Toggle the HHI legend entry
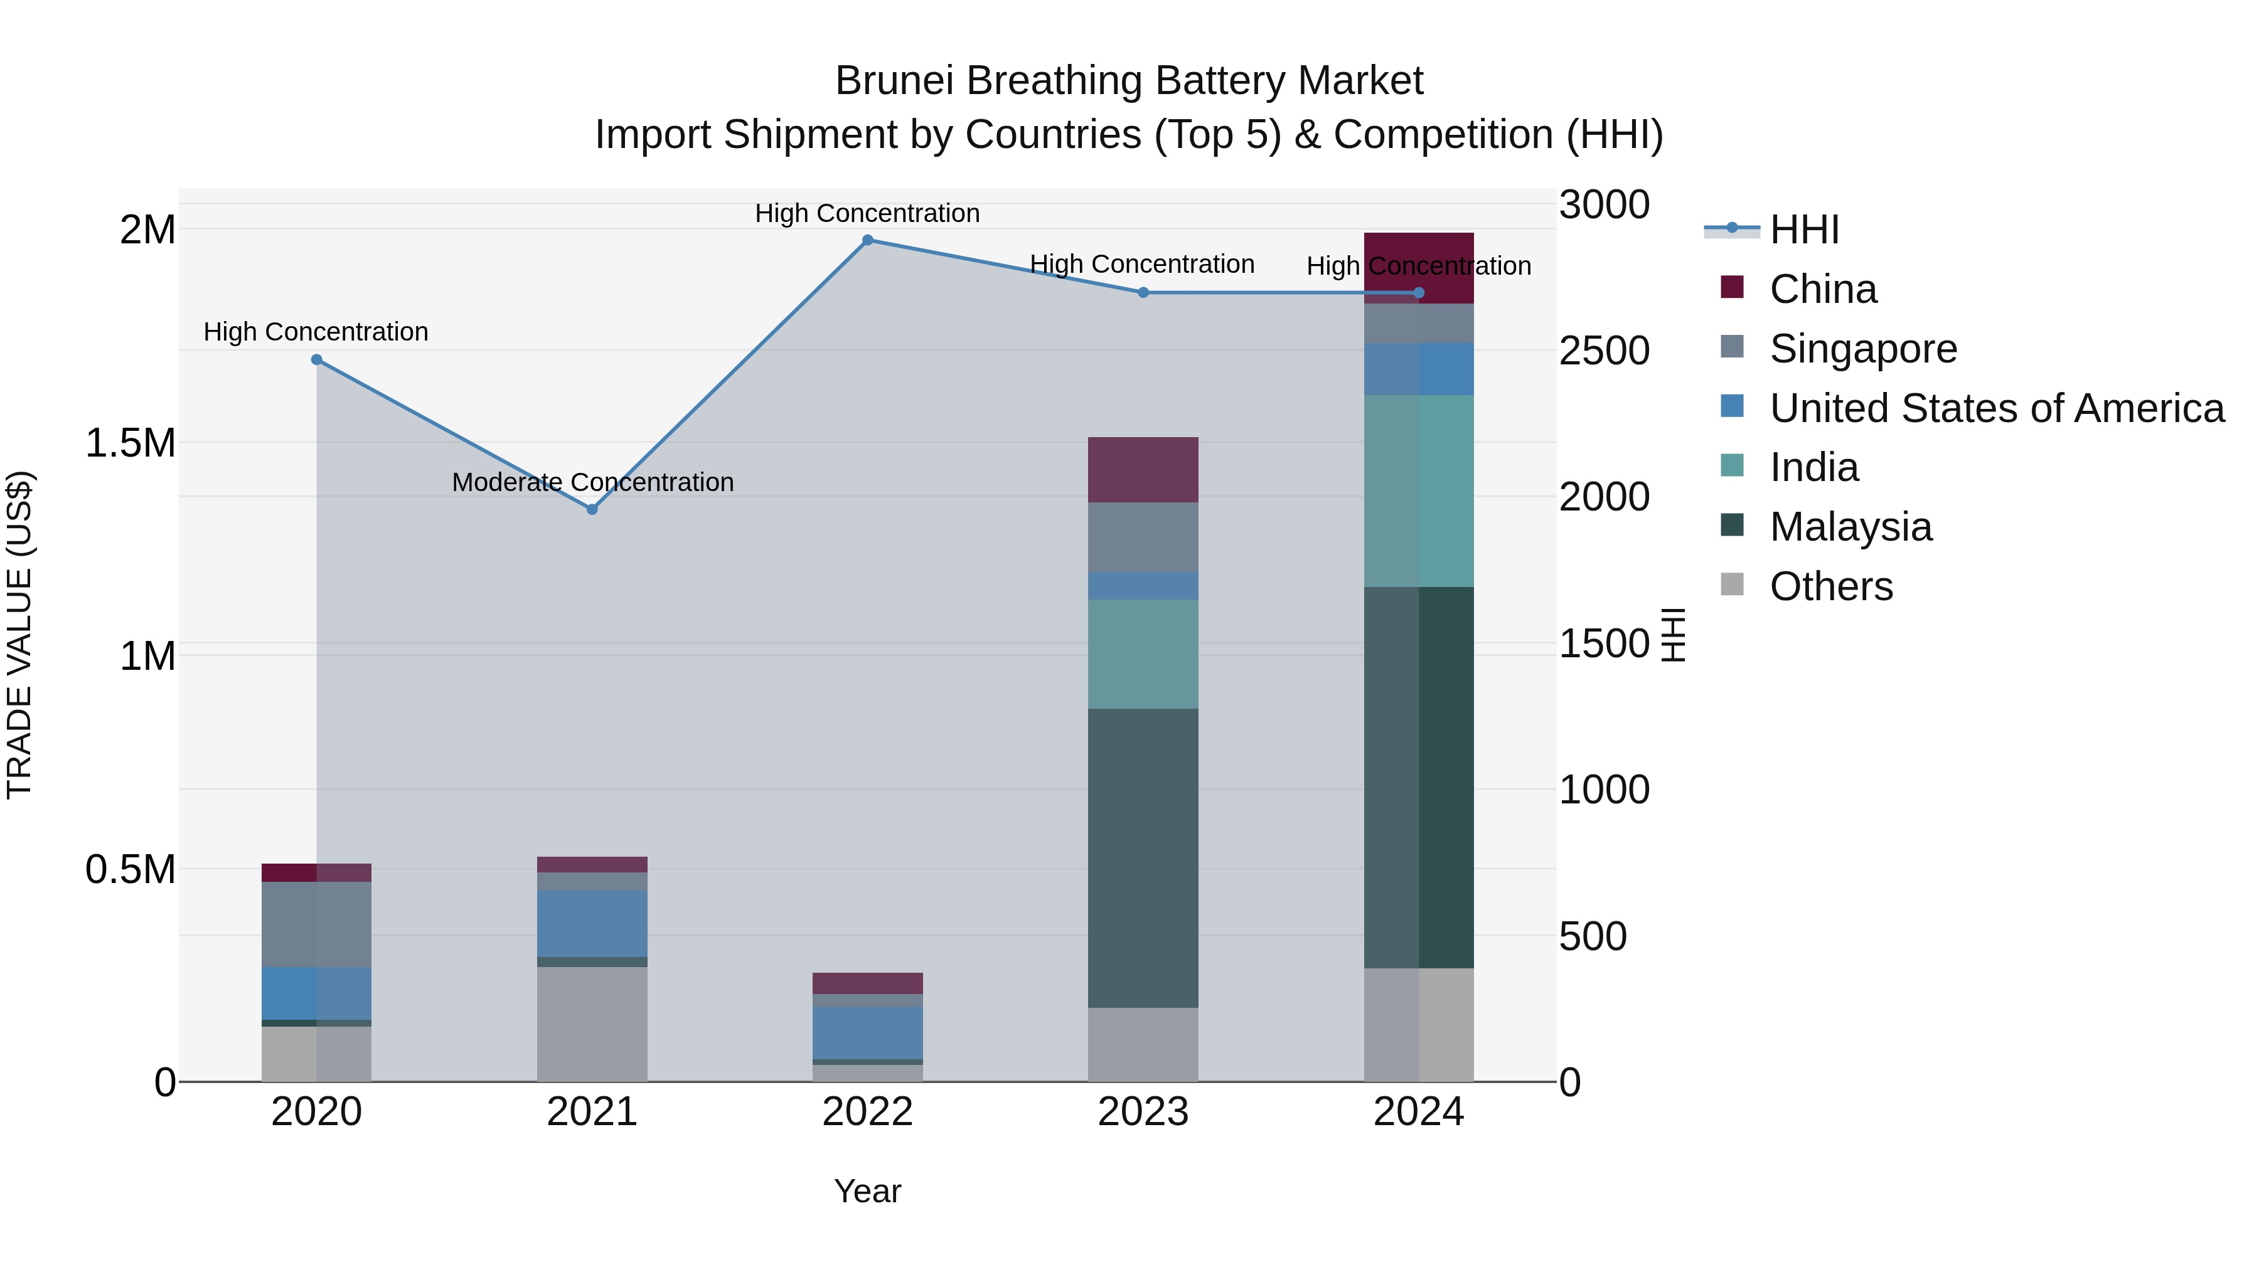The image size is (2259, 1270). [x=1771, y=230]
